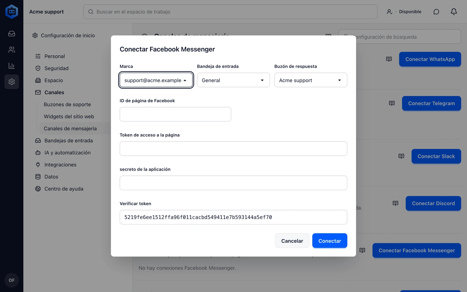Open Datos settings
This screenshot has width=467, height=292.
(51, 177)
